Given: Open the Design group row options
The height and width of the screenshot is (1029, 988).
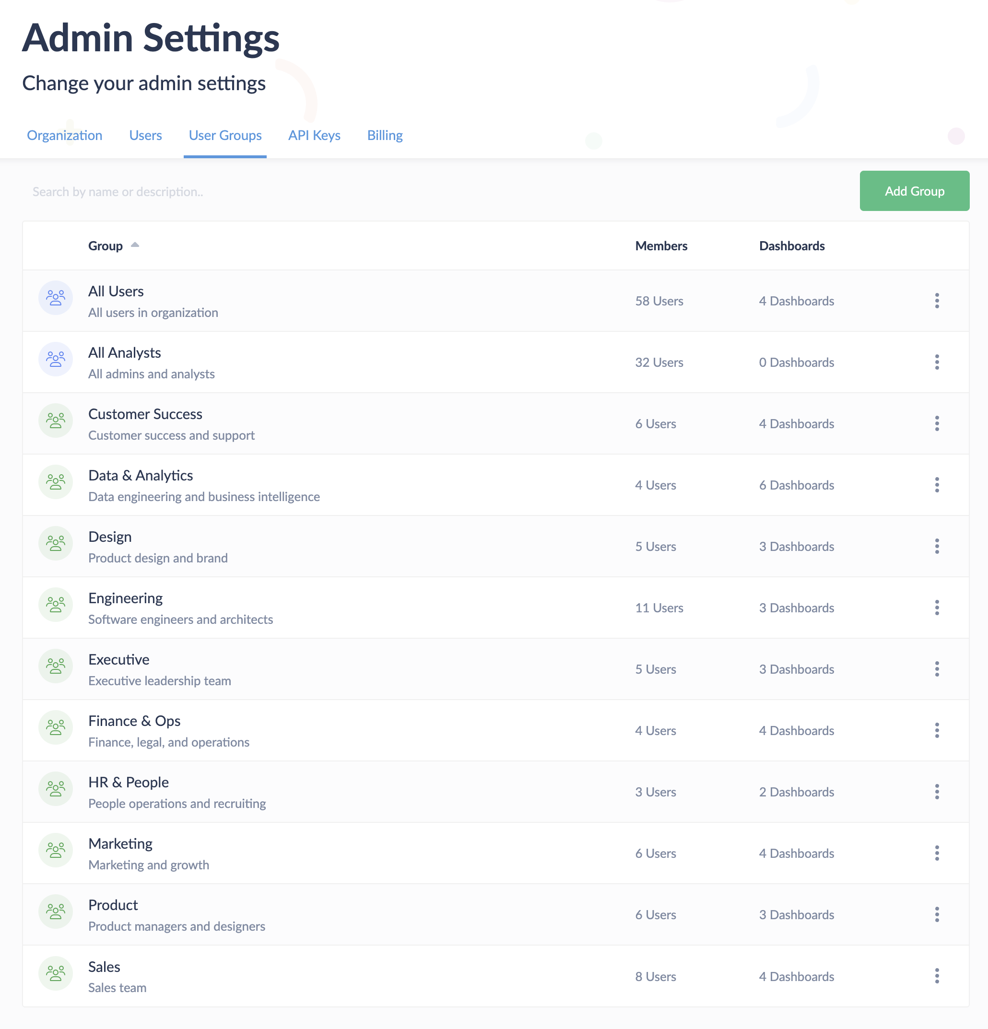Looking at the screenshot, I should pos(937,546).
